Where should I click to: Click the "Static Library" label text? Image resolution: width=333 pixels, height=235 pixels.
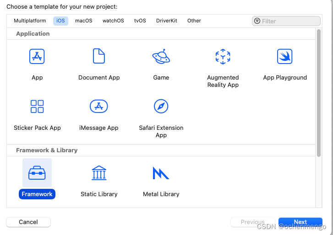(x=99, y=194)
